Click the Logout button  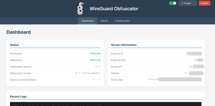204,3
